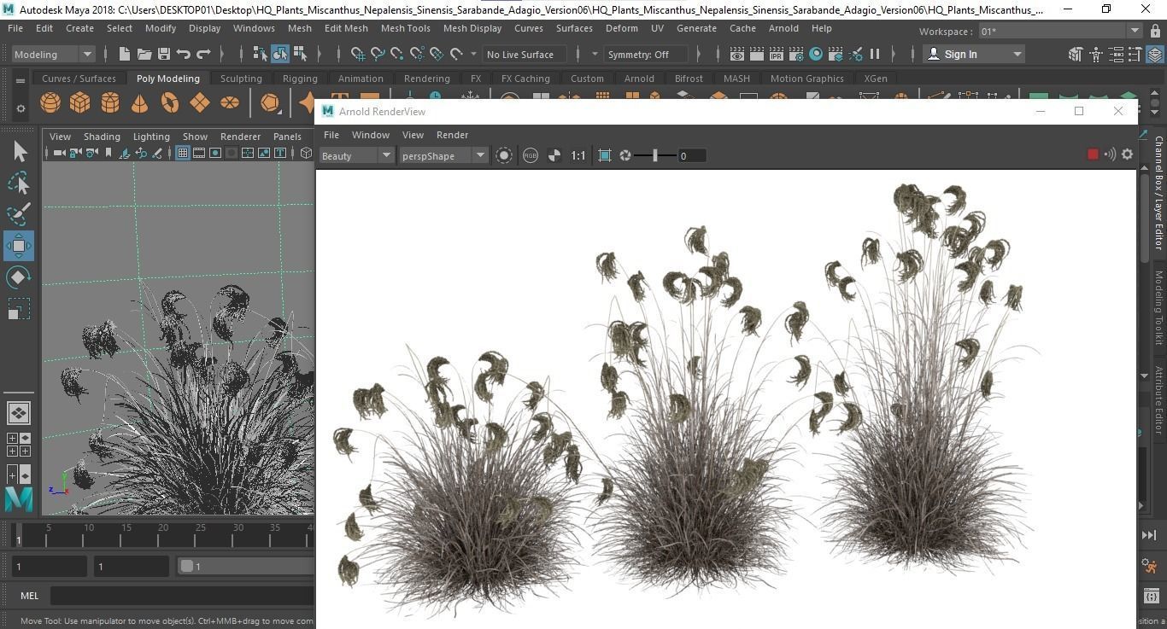
Task: Switch to the Rigging shelf tab
Action: 300,79
